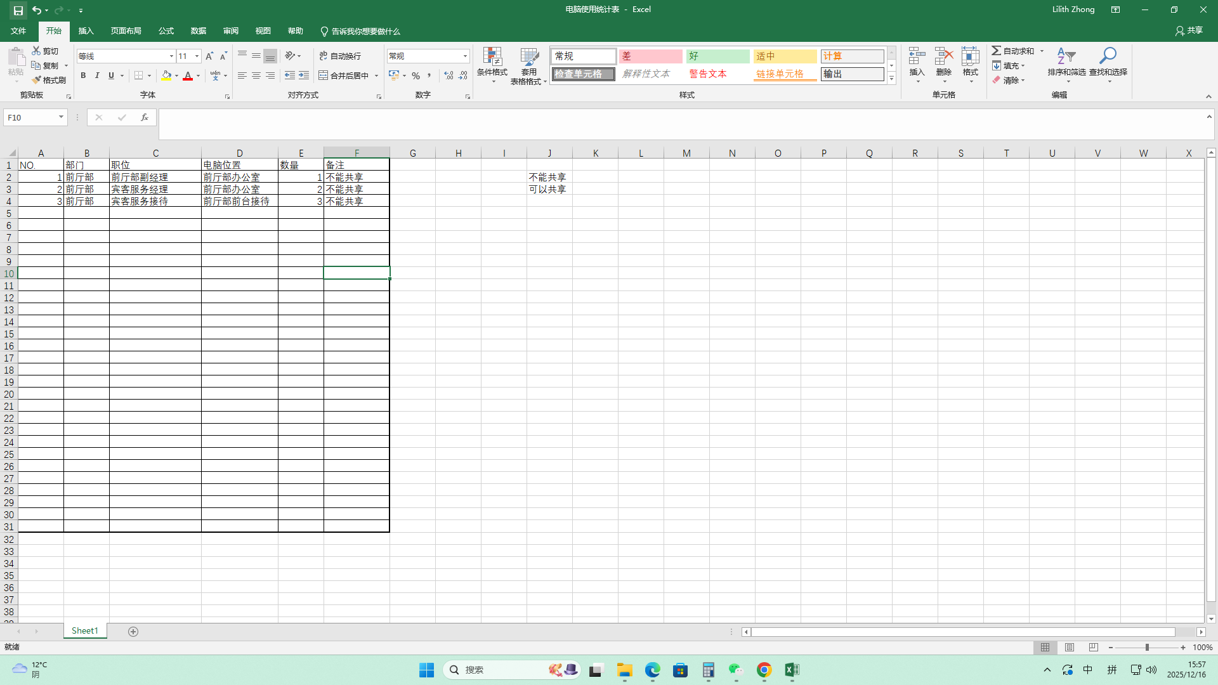The width and height of the screenshot is (1218, 685).
Task: Toggle Italic formatting
Action: (97, 75)
